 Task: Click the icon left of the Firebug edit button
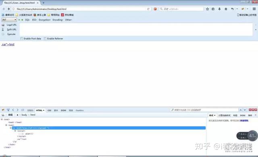click(3, 115)
